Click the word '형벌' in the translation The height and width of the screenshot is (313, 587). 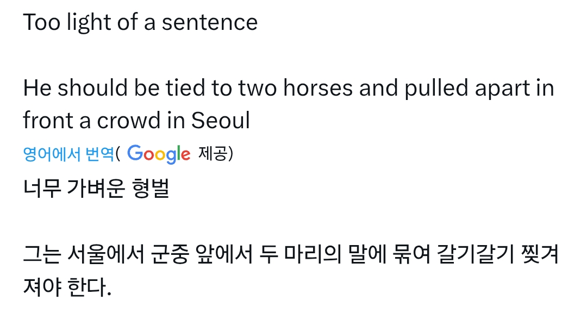[151, 188]
